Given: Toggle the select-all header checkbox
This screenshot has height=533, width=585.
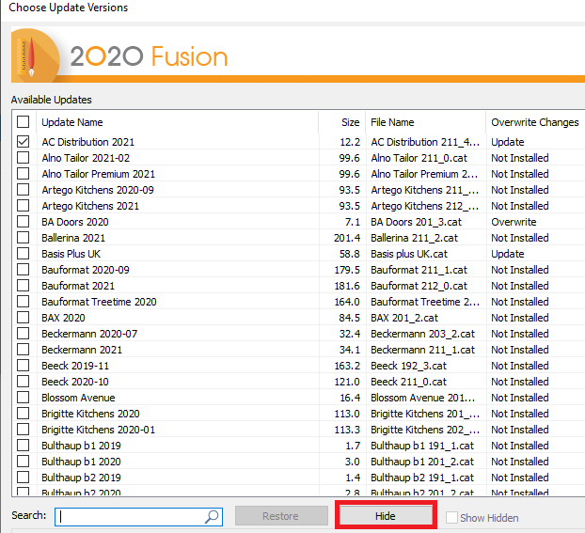Looking at the screenshot, I should pyautogui.click(x=24, y=122).
